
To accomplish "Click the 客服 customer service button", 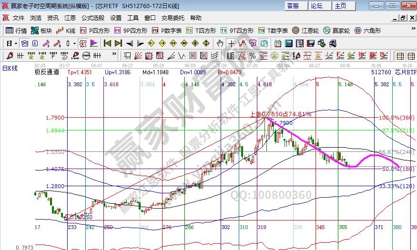I will point(293,6).
